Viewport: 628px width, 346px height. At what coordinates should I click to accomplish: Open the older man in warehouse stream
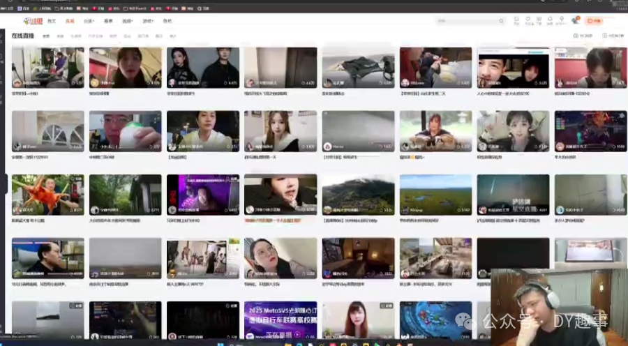[x=48, y=258]
